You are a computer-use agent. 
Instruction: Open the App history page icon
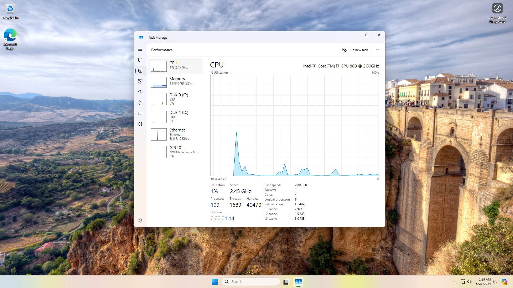point(140,81)
